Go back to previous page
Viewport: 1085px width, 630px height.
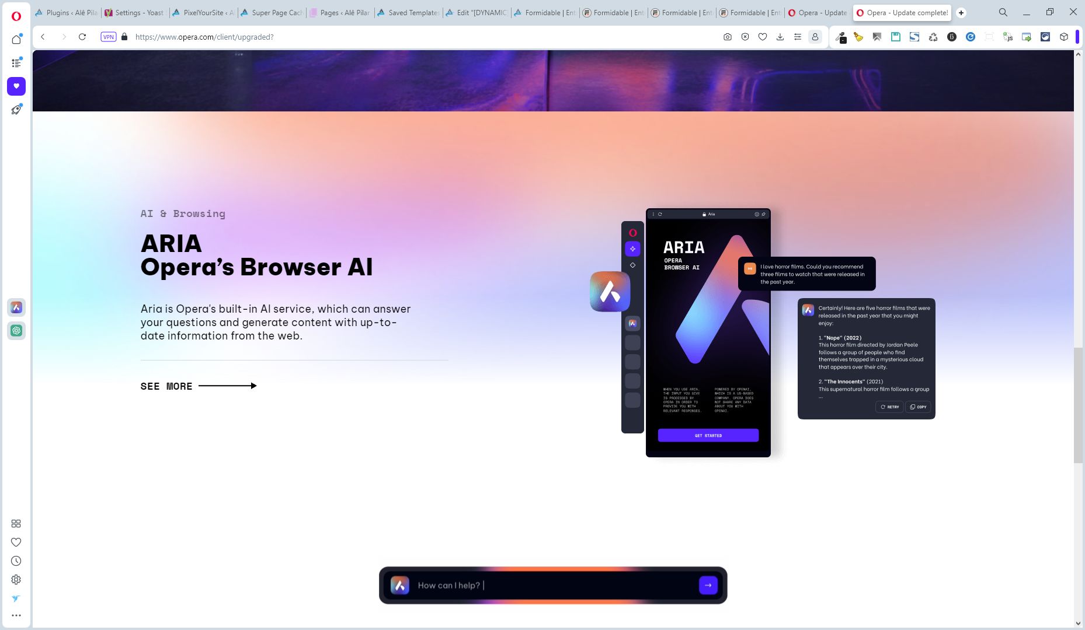(43, 37)
